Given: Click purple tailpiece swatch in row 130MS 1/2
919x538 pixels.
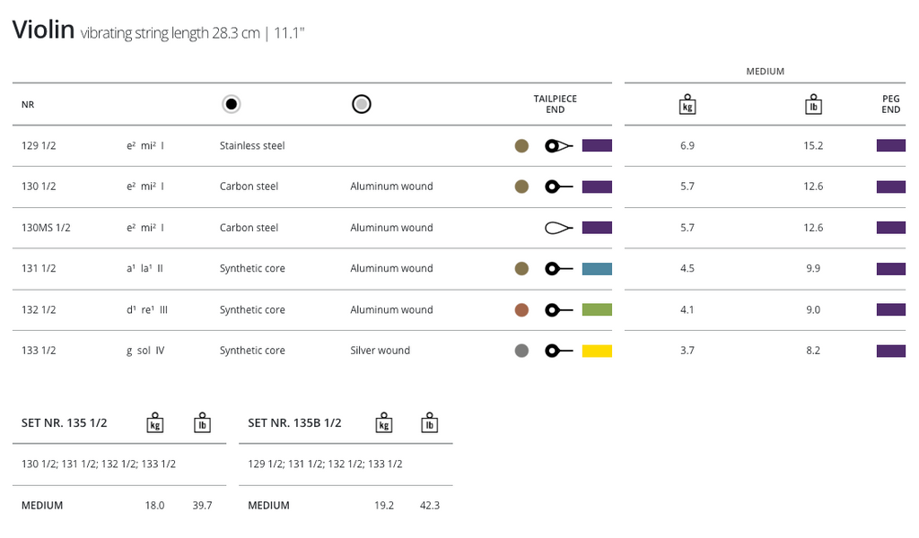Looking at the screenshot, I should pyautogui.click(x=597, y=228).
